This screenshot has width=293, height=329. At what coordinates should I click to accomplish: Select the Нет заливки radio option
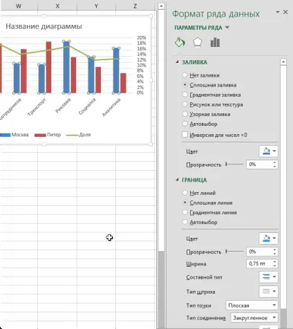click(185, 75)
